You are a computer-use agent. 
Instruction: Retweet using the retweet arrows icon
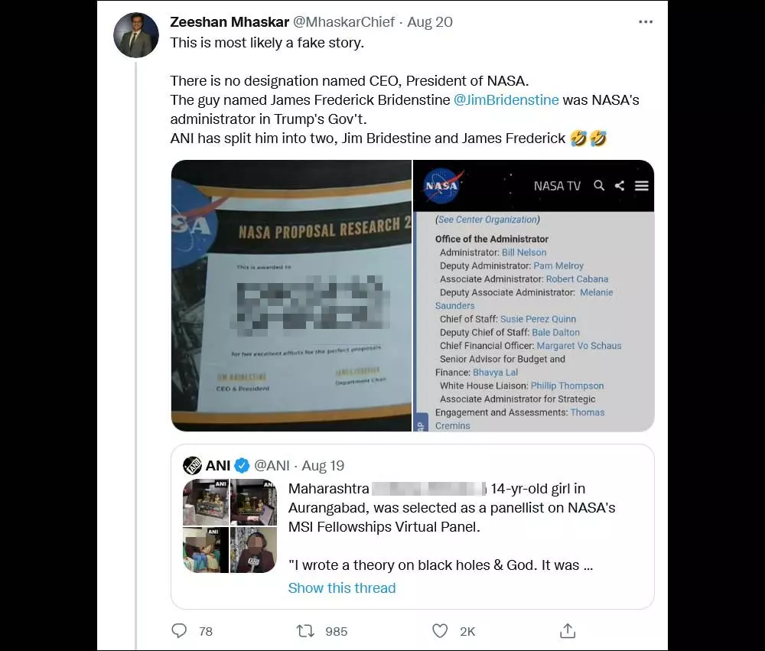pyautogui.click(x=305, y=631)
